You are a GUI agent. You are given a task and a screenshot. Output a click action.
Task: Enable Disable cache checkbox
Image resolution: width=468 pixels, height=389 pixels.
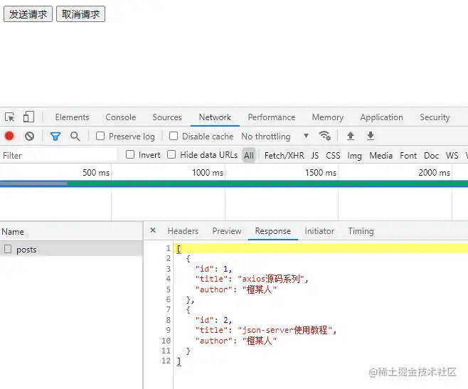pyautogui.click(x=174, y=136)
